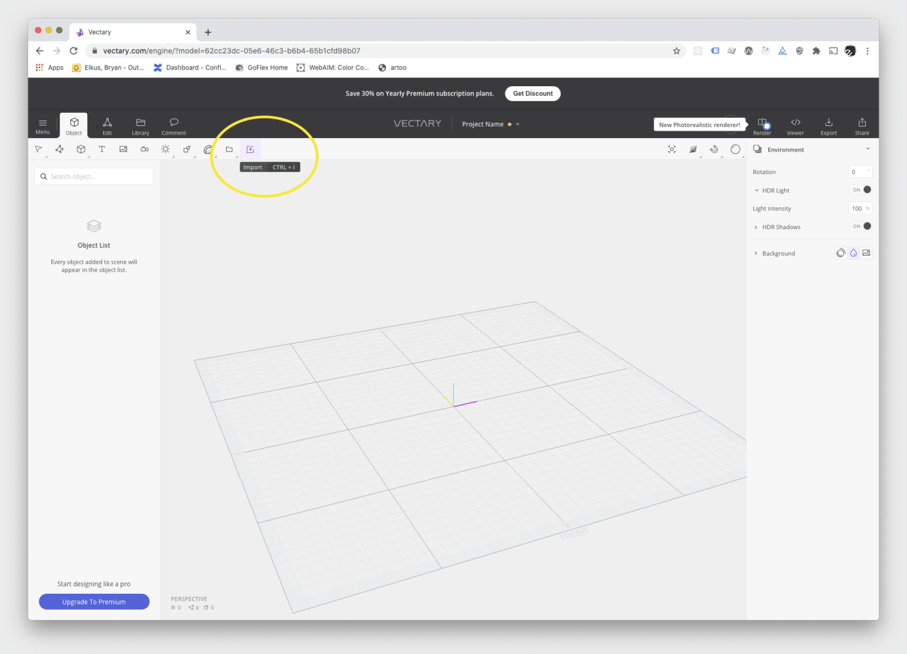Collapse the Environment panel chevron

click(867, 149)
